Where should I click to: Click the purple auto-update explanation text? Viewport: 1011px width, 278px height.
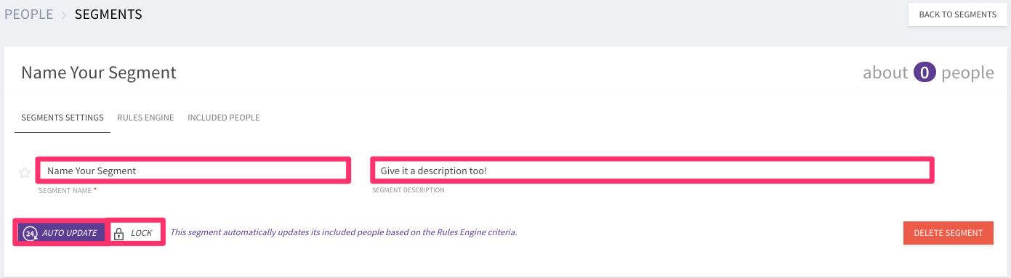344,233
